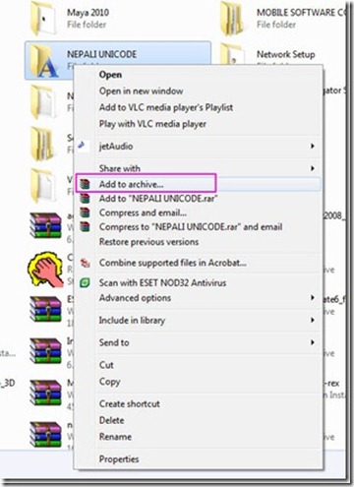Choose Compress to "NEPALI UNICODE.rar" and email
The height and width of the screenshot is (487, 354).
tap(191, 227)
